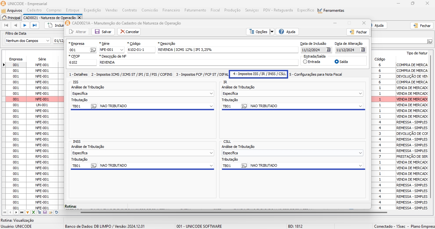Open the calendar picker for Data de Inclusão
Viewport: 435px width, 229px height.
coord(328,50)
